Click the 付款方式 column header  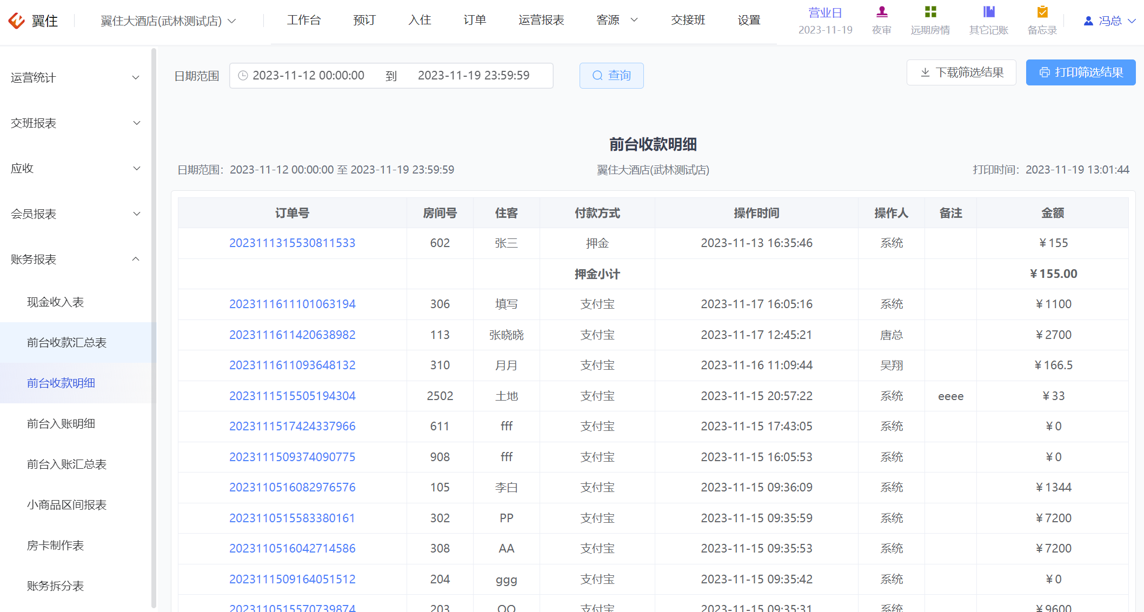(x=597, y=213)
